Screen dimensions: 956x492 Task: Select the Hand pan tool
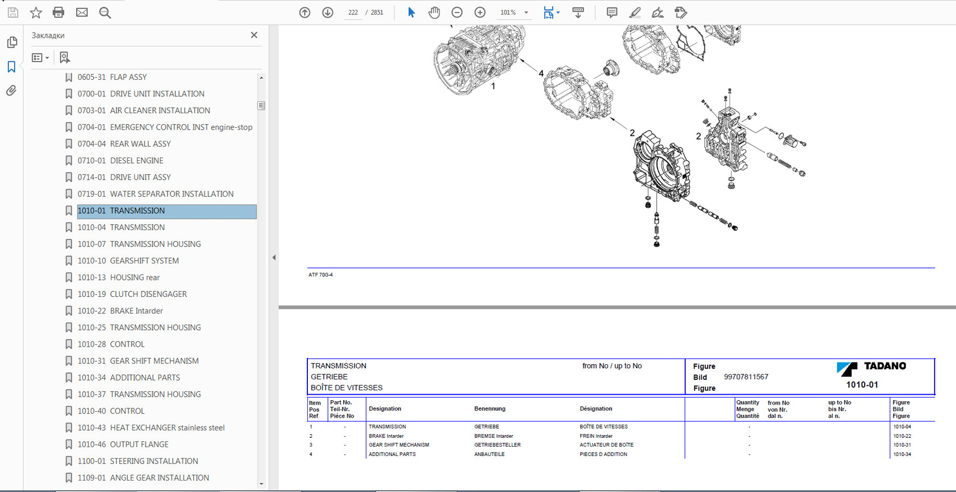434,13
